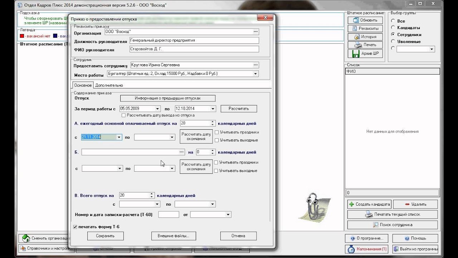
Task: Open Напоминания (1) reminders clock button
Action: click(x=367, y=249)
